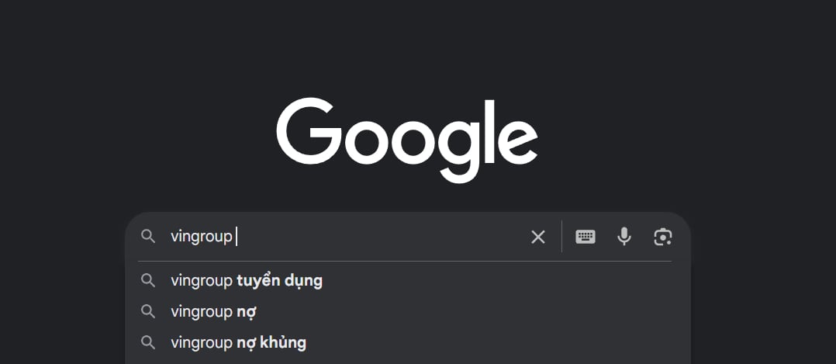Click the magnifier icon beside 'vingroup nợ'
The image size is (836, 364).
point(147,312)
